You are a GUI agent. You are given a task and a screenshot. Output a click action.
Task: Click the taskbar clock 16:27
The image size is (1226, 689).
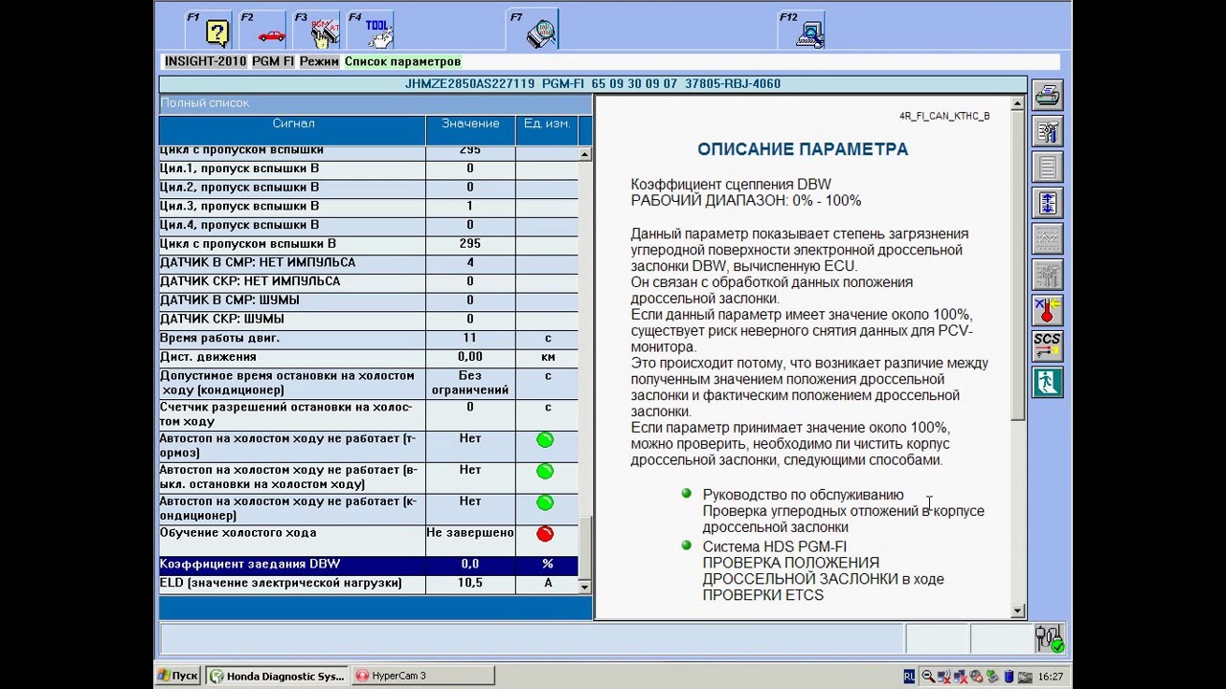pos(1050,677)
